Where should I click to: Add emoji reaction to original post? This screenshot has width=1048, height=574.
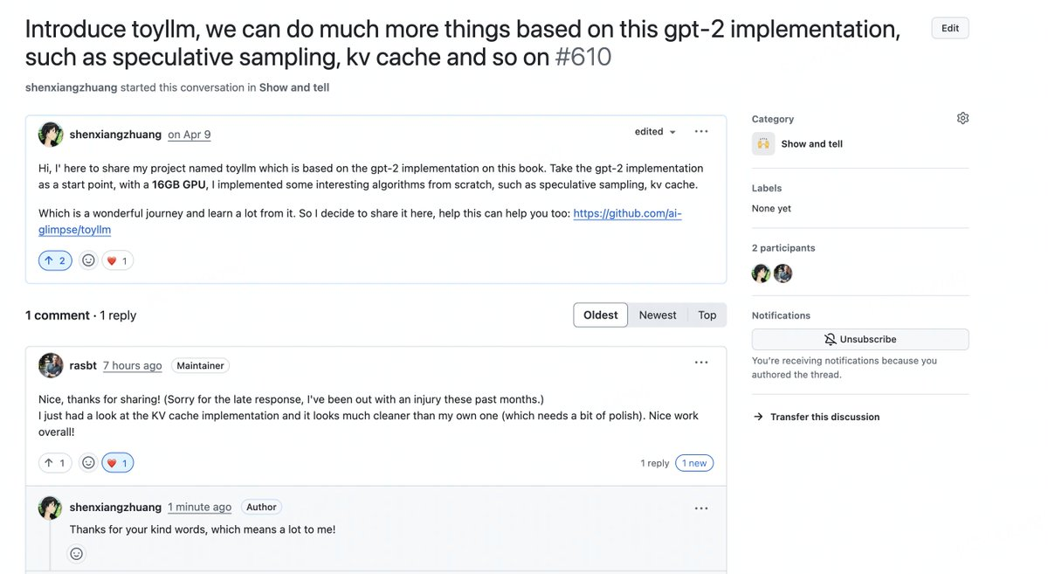[88, 260]
